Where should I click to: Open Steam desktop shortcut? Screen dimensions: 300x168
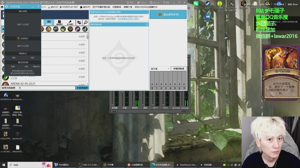(x=208, y=5)
